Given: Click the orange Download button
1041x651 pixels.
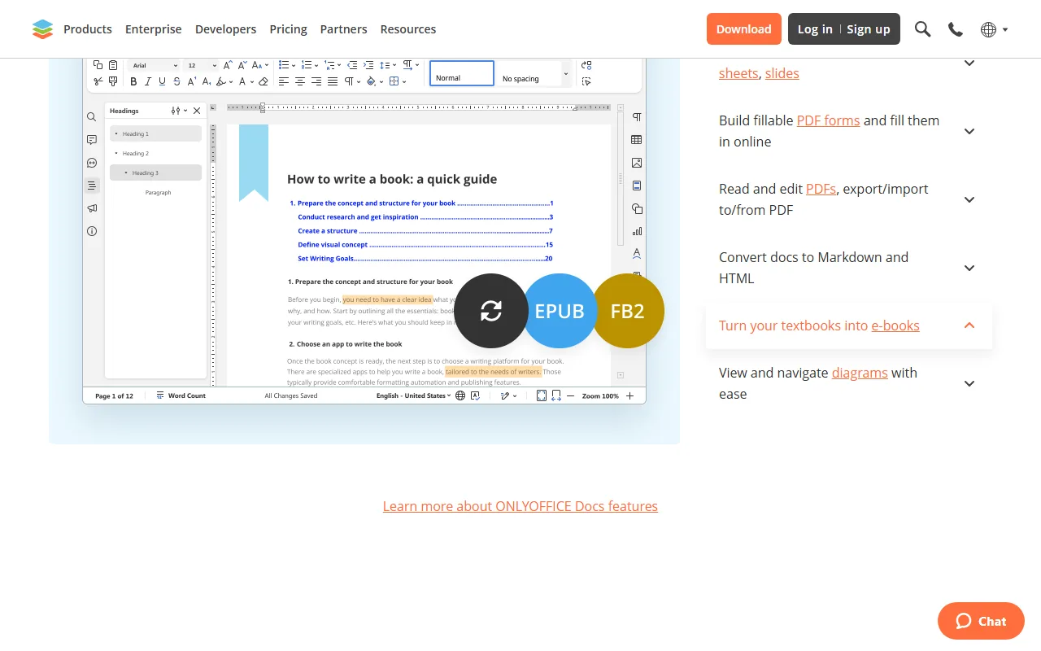Looking at the screenshot, I should point(744,28).
